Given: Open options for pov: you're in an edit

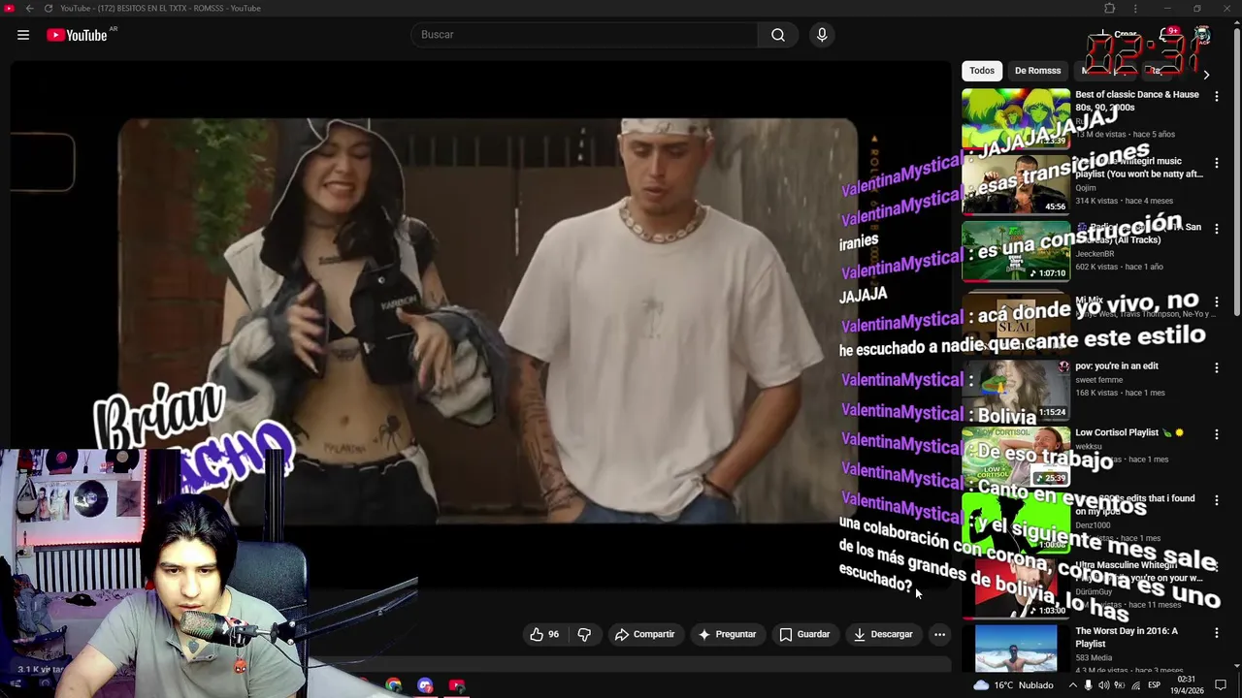Looking at the screenshot, I should [1217, 367].
